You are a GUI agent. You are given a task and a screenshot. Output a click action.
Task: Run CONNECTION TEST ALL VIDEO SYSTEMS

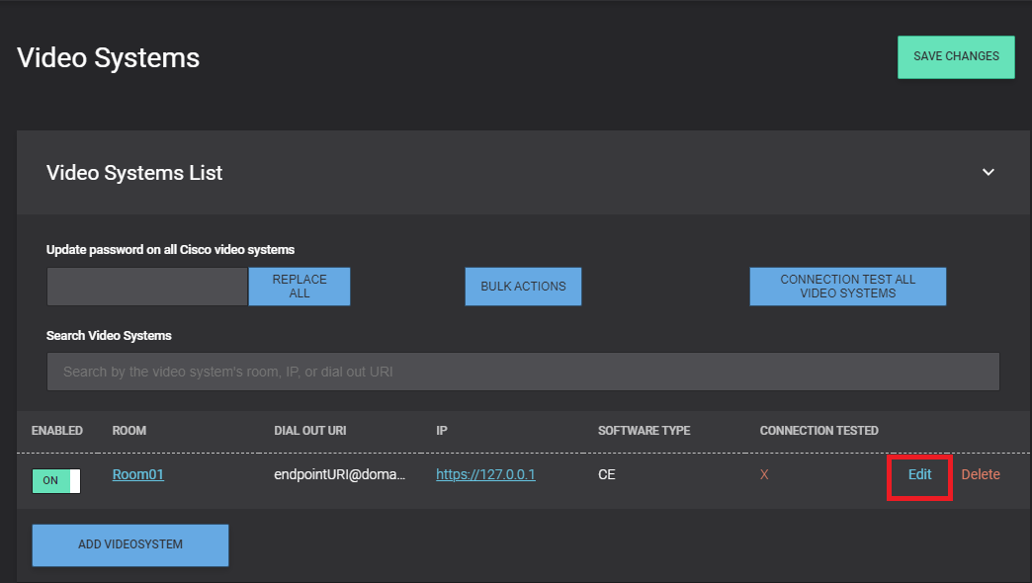847,286
